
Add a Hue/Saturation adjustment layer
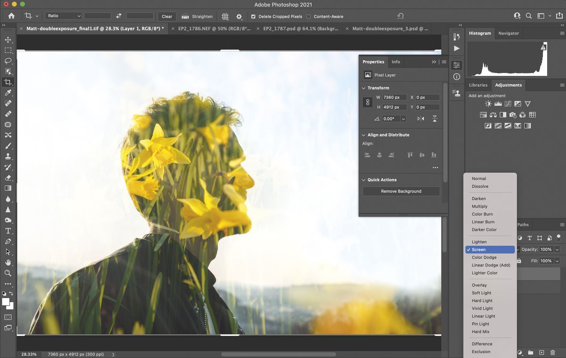point(483,114)
